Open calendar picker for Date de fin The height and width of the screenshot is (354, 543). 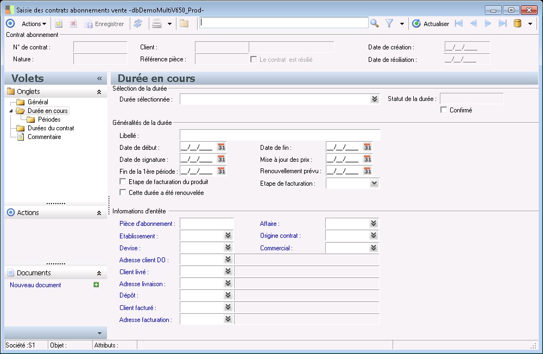tap(368, 147)
